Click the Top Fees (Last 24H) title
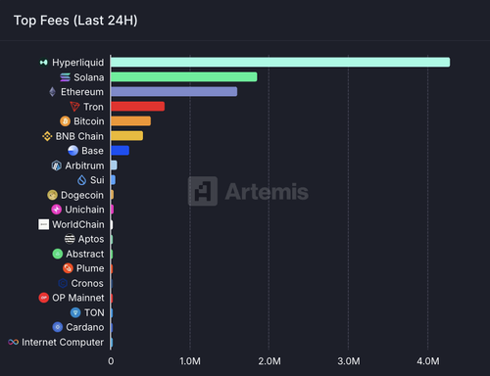This screenshot has width=490, height=376. coord(75,21)
